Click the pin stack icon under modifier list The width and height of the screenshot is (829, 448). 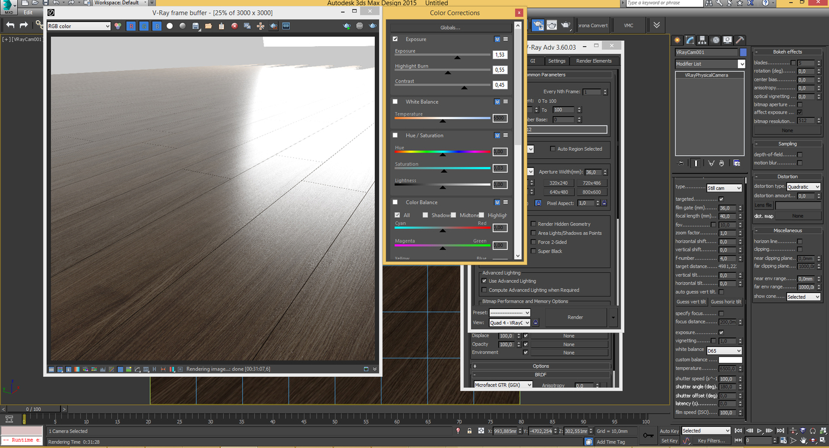(x=681, y=163)
